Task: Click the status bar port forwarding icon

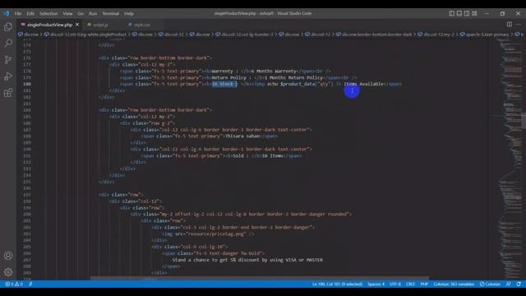Action: 30,284
